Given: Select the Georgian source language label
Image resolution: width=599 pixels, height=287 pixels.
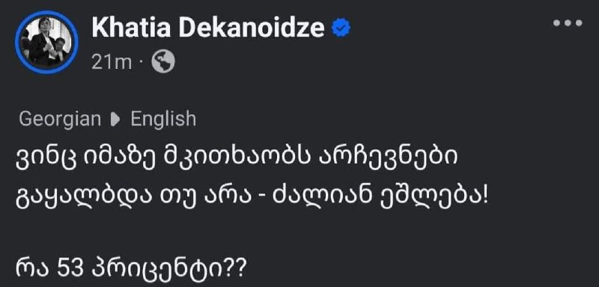Looking at the screenshot, I should (60, 120).
